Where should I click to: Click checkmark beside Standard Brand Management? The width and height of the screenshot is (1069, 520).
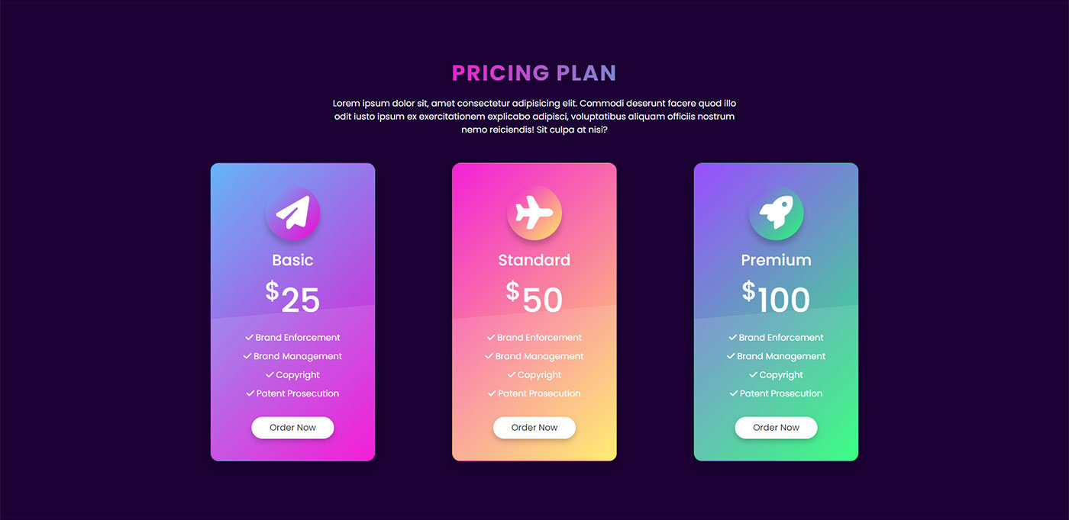[489, 356]
